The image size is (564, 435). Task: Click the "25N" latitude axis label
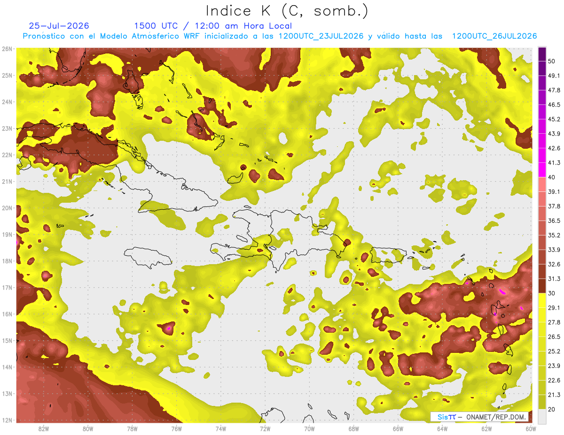(7, 76)
